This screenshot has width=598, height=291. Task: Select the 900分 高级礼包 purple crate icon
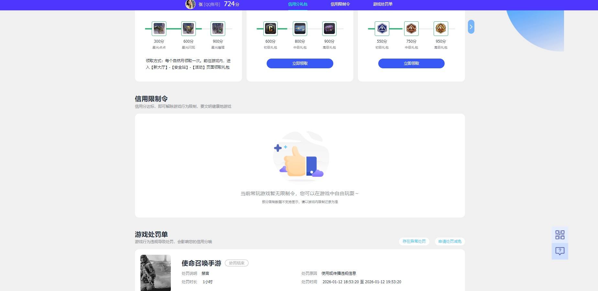pos(329,28)
